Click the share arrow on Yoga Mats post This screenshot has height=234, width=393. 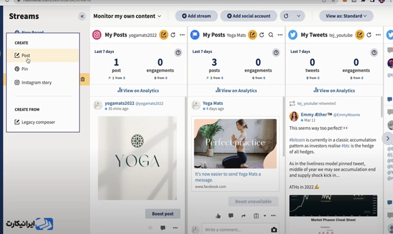243,216
